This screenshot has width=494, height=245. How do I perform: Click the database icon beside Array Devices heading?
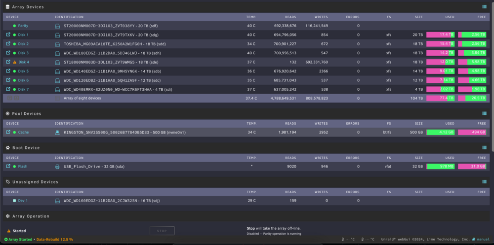coord(8,6)
